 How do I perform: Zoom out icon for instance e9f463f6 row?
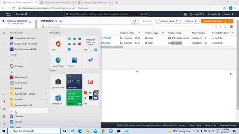(x=139, y=43)
